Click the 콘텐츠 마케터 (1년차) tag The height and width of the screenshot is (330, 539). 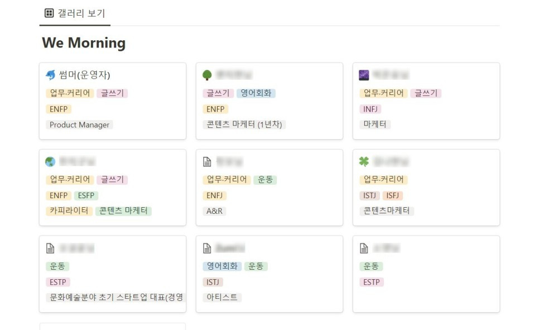(x=244, y=125)
